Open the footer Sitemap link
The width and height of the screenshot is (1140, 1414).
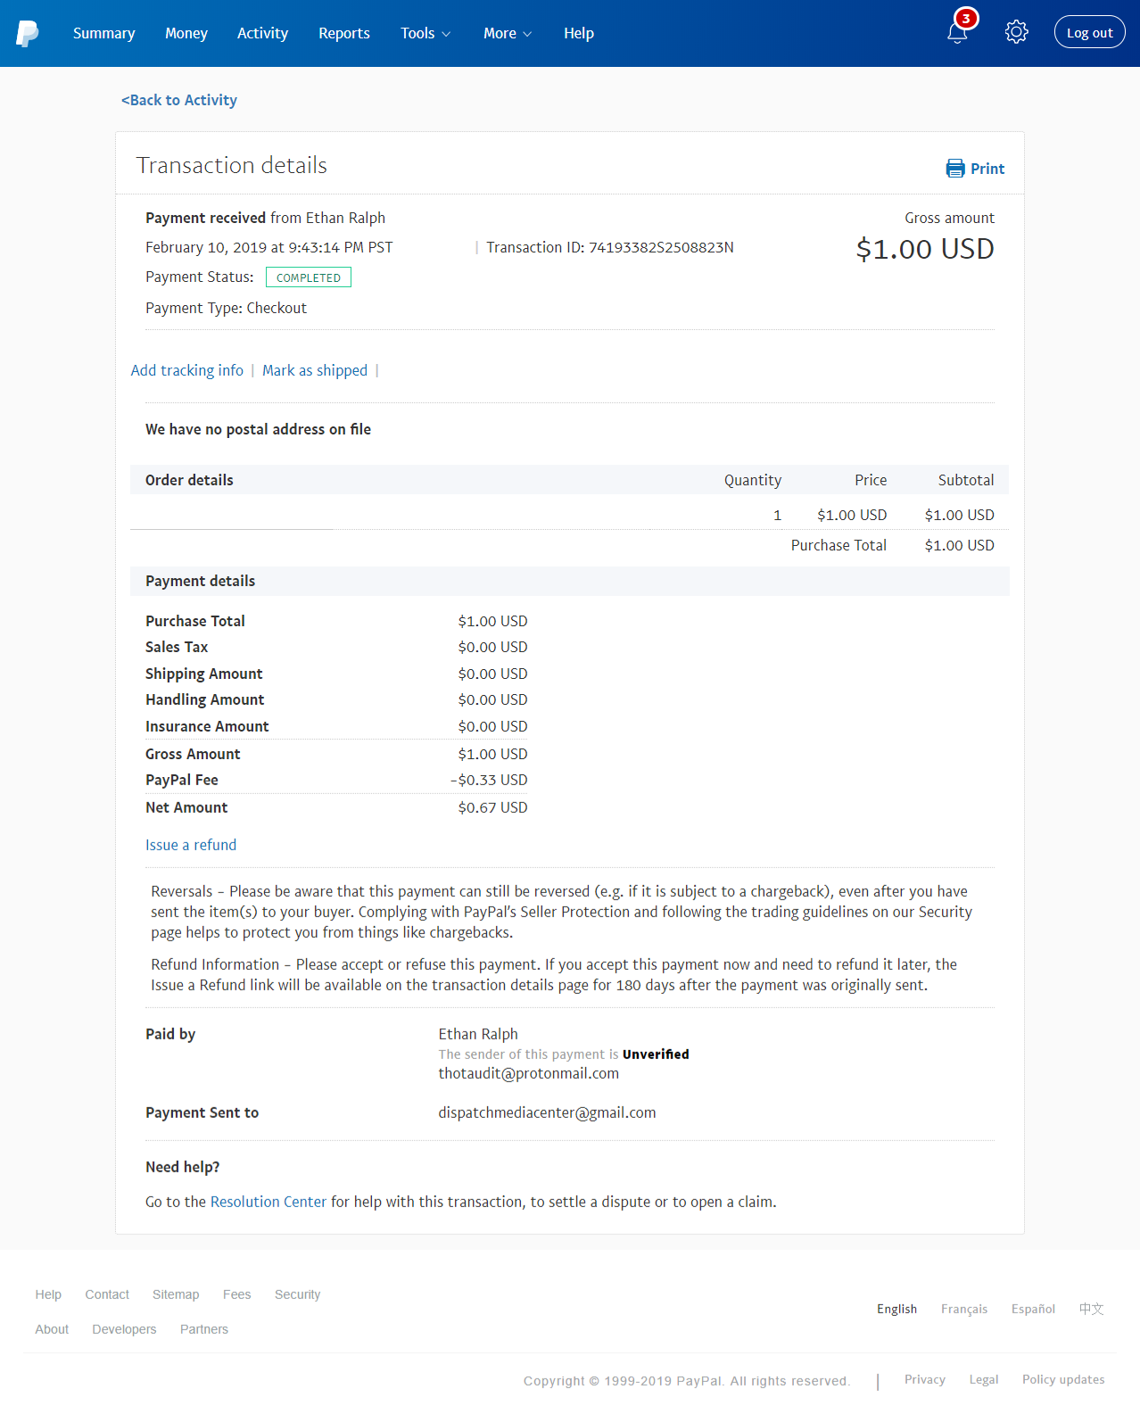[x=176, y=1294]
